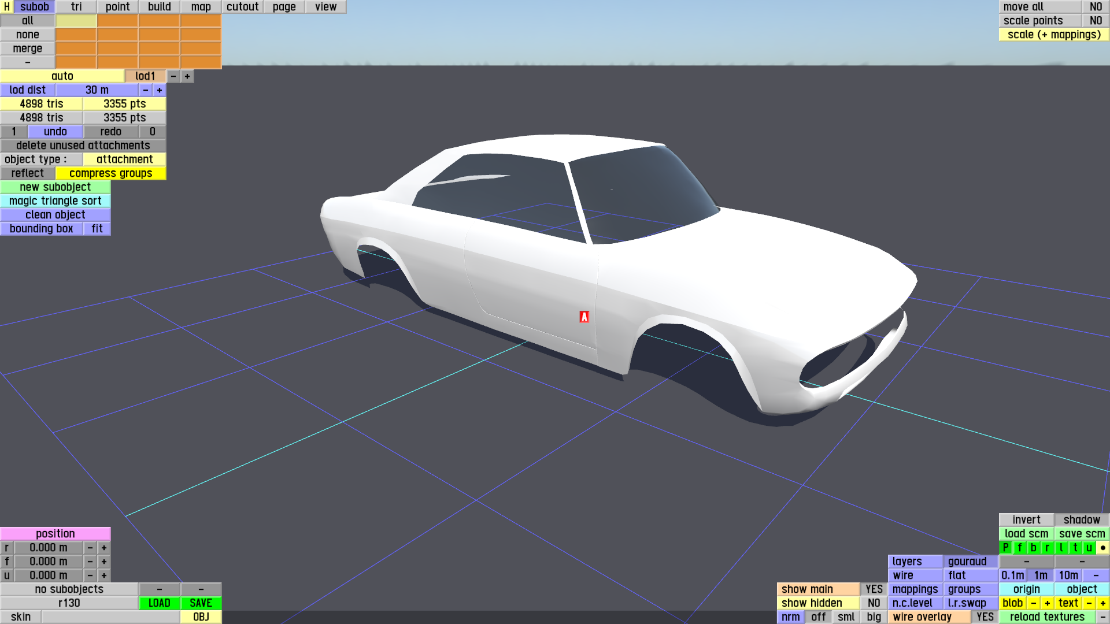This screenshot has width=1110, height=624.
Task: Open the cutout tab
Action: click(242, 7)
